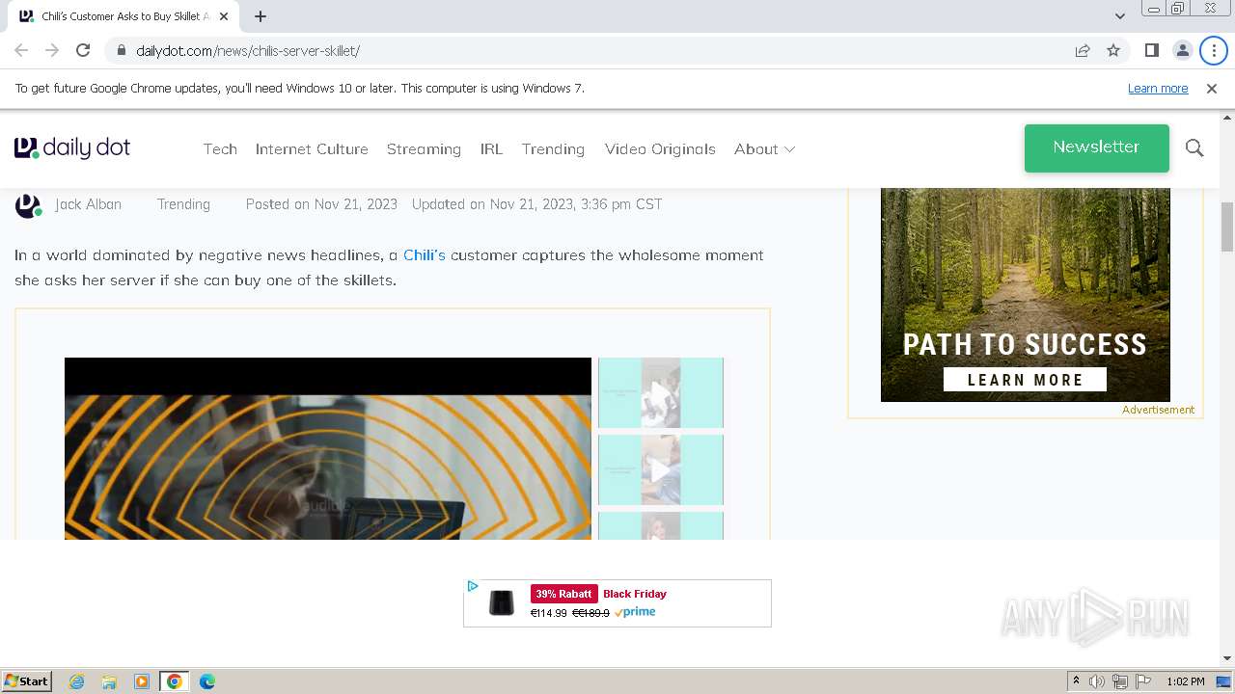
Task: Click Learn More on Path to Success ad
Action: (1025, 379)
